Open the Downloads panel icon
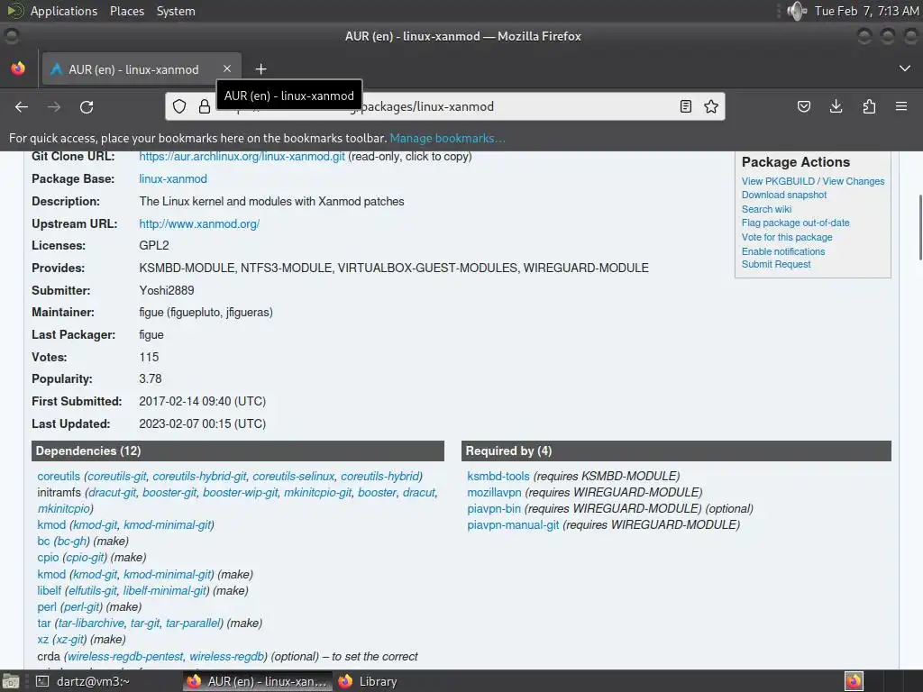Screen dimensions: 923x692 coord(836,106)
